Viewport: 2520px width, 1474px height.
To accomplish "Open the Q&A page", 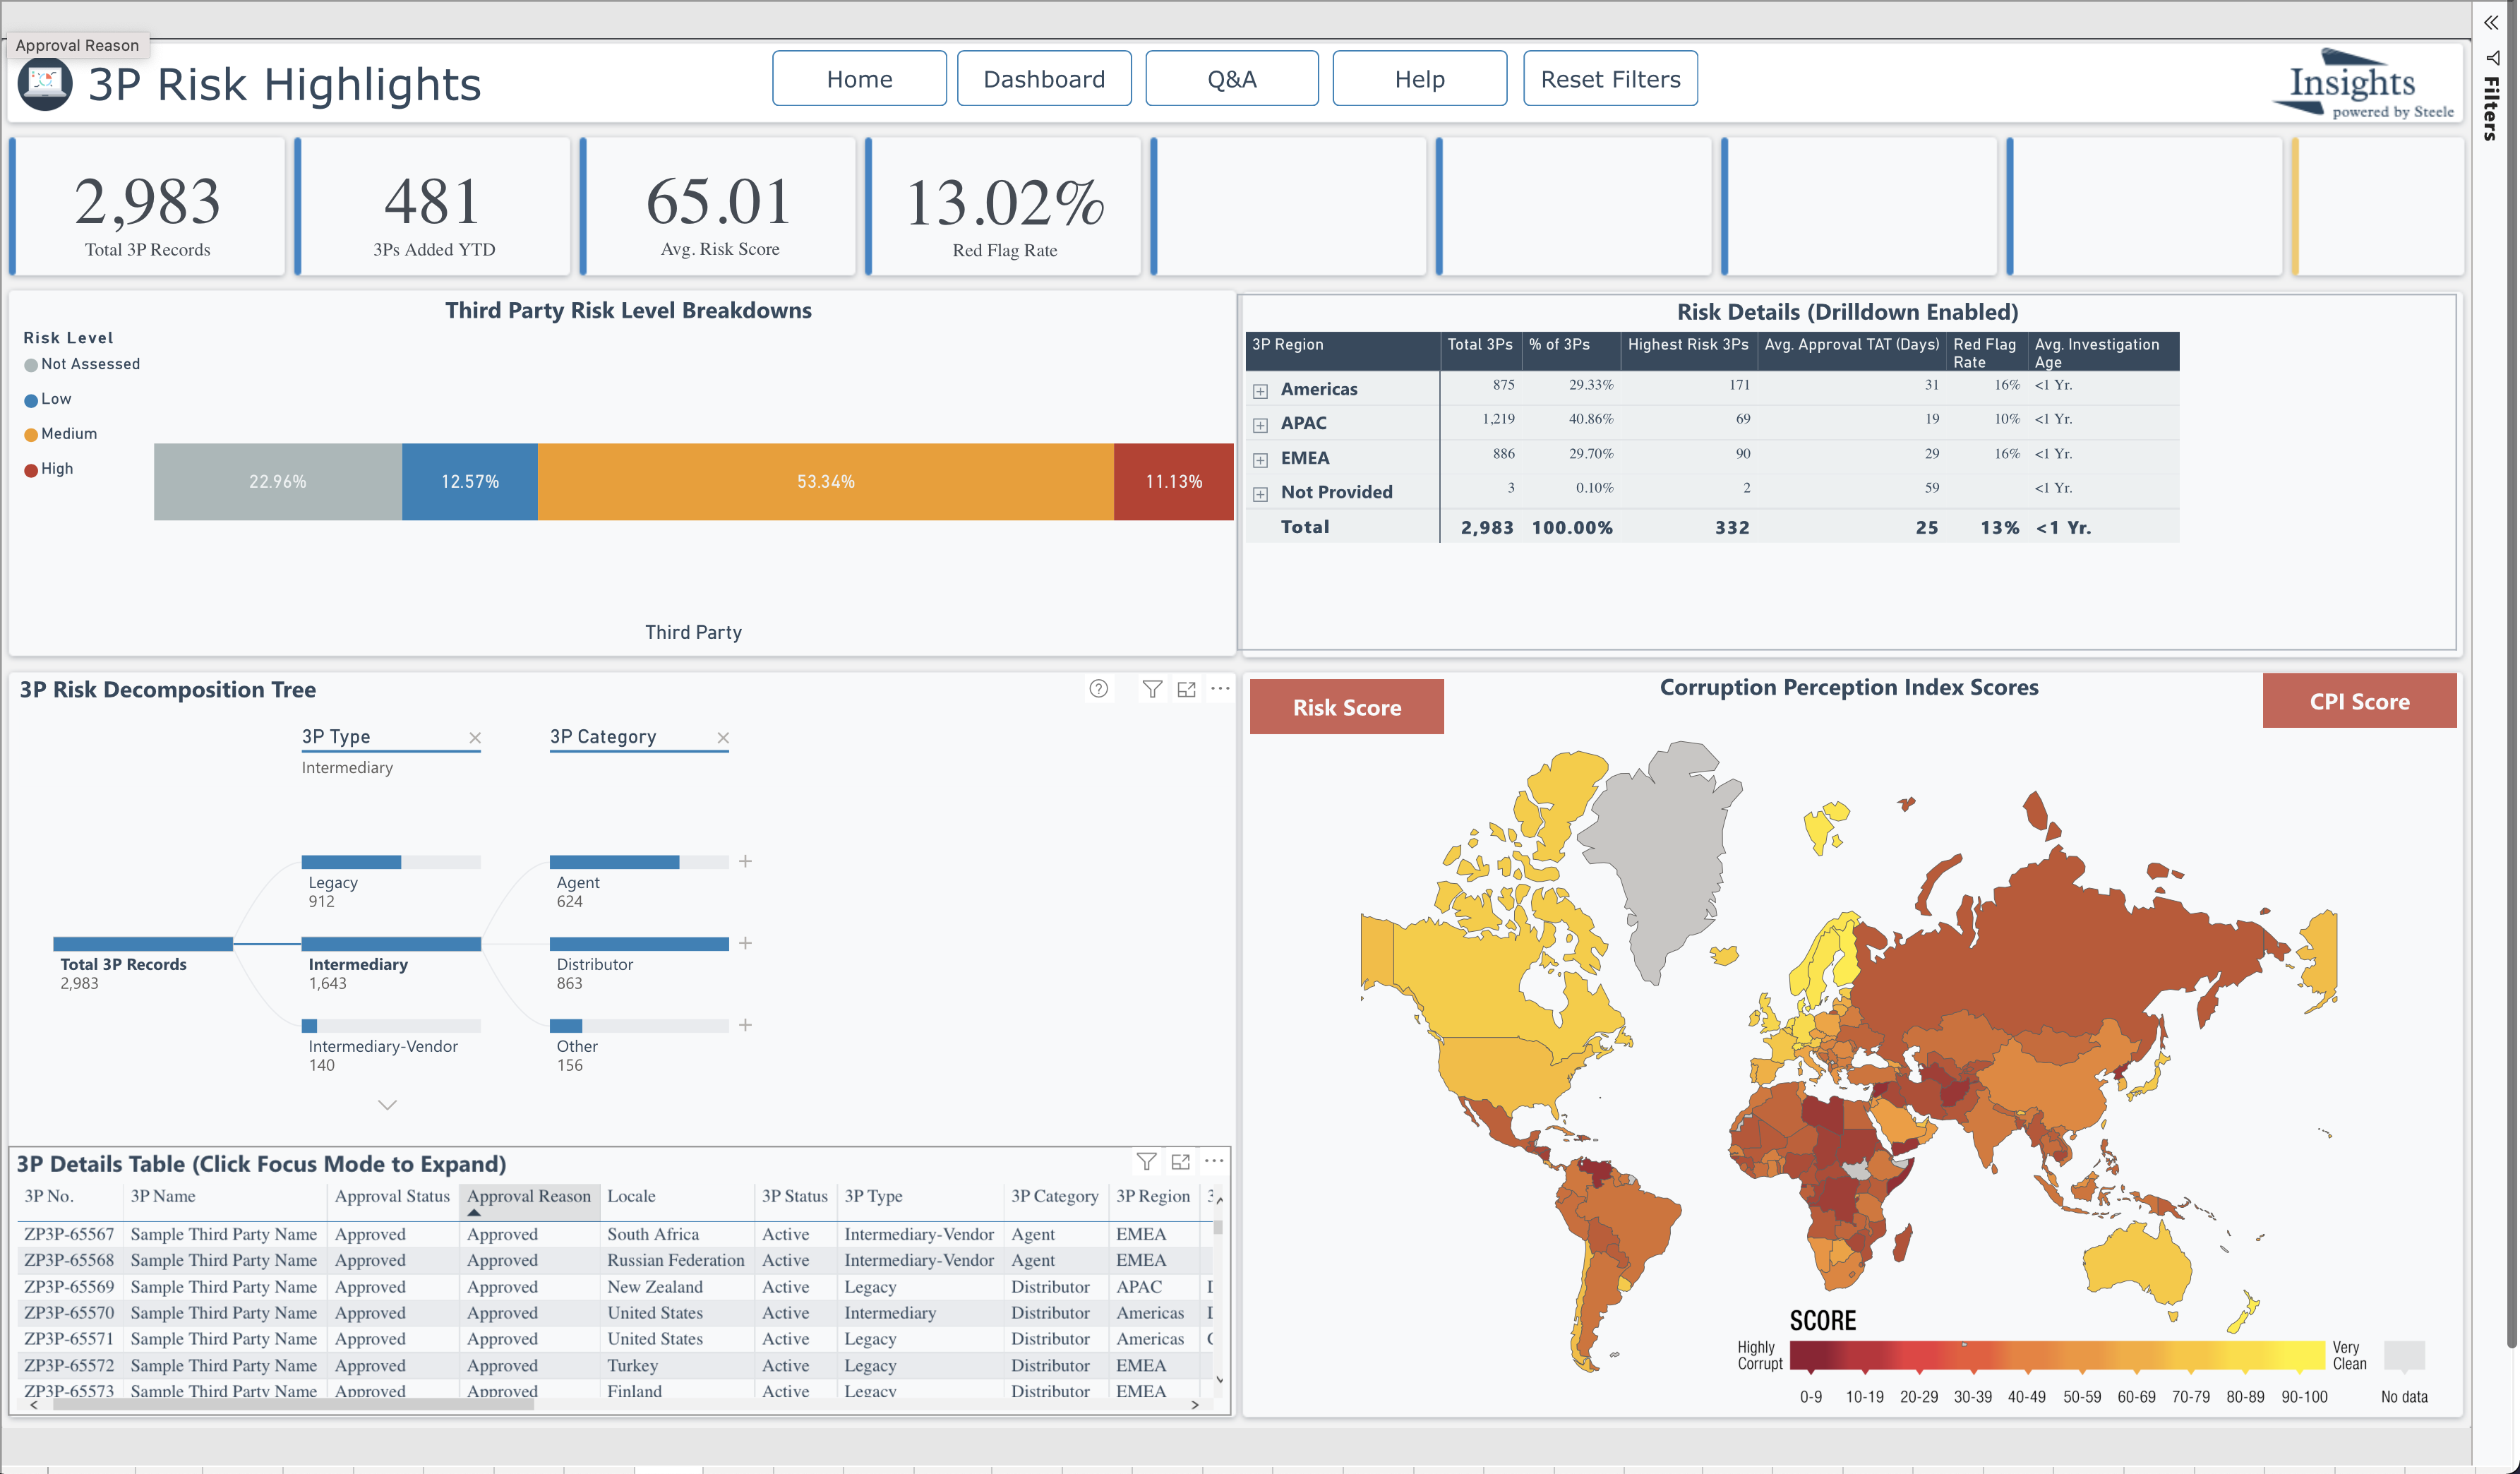I will [x=1231, y=79].
